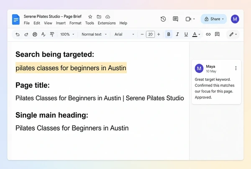Open the text color picker A
Viewport: 251px width, 169px height.
[x=195, y=34]
